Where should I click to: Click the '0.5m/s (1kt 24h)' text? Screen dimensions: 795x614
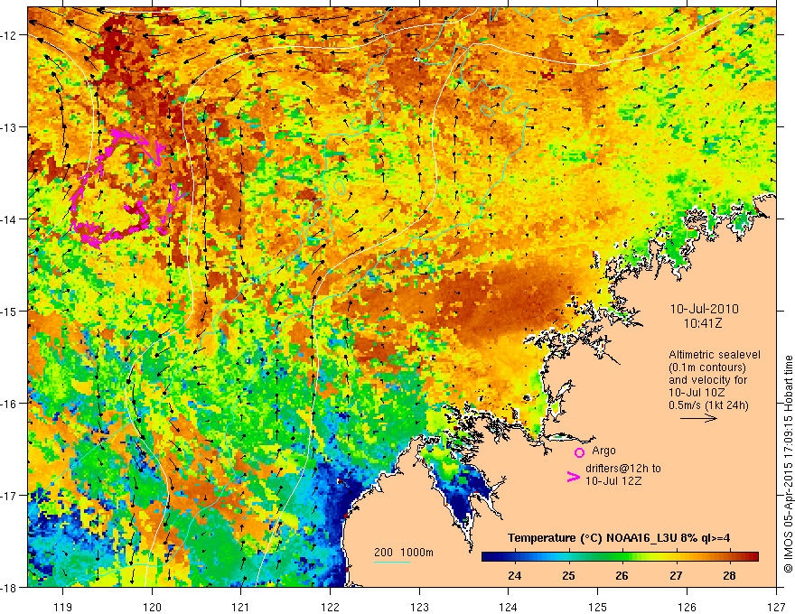(708, 405)
